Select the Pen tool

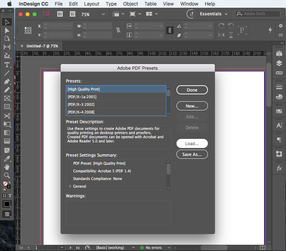[x=7, y=81]
